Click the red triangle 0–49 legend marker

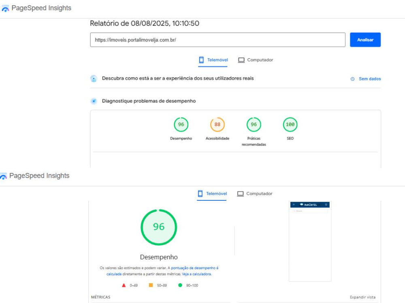(x=124, y=285)
